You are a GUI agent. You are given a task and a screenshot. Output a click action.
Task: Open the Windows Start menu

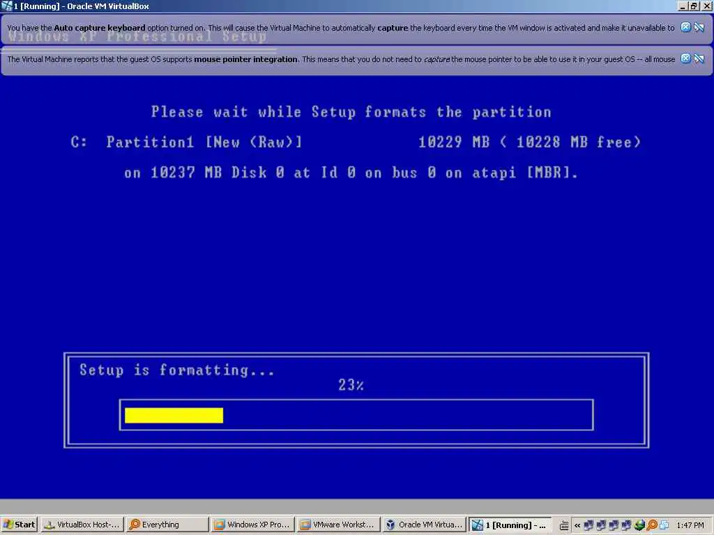pos(19,525)
